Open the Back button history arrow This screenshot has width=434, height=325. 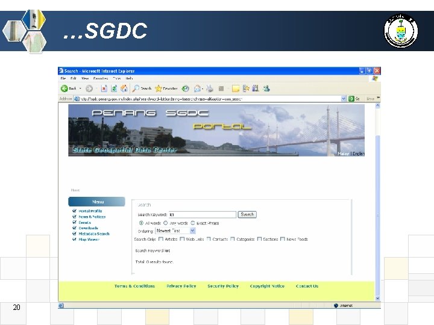[x=80, y=88]
